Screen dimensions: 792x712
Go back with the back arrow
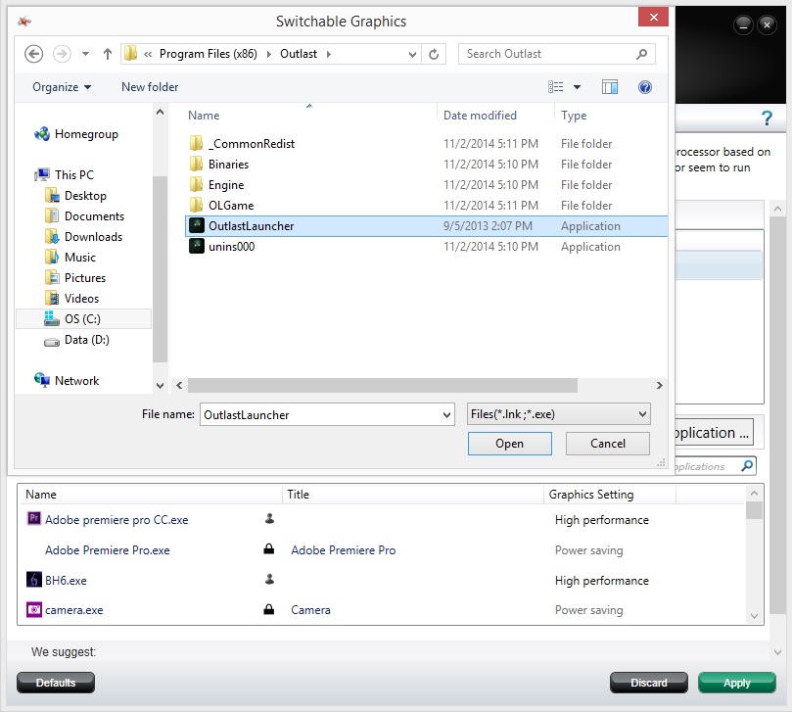tap(34, 54)
